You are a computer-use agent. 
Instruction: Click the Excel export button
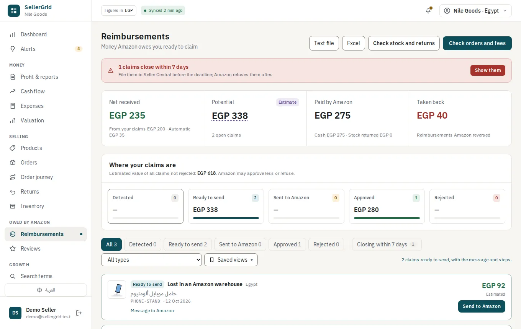354,43
